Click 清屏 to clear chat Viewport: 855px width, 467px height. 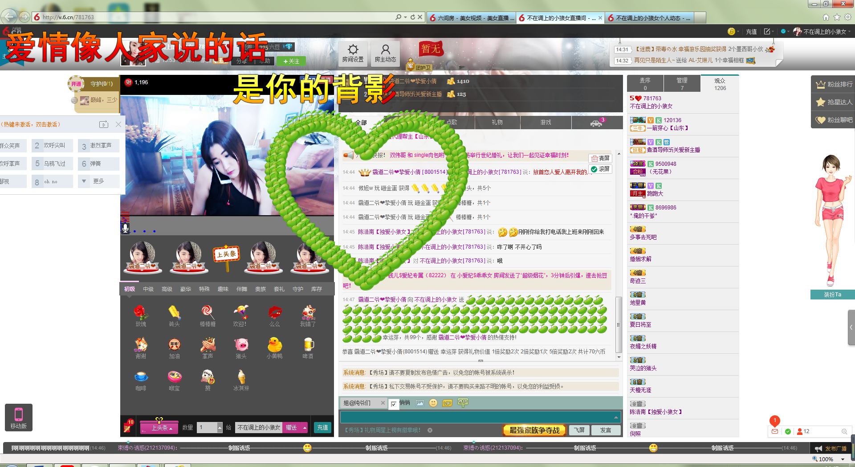click(x=600, y=158)
